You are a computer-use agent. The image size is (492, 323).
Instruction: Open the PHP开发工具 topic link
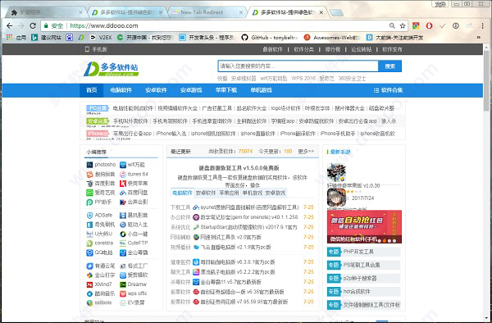(x=358, y=252)
